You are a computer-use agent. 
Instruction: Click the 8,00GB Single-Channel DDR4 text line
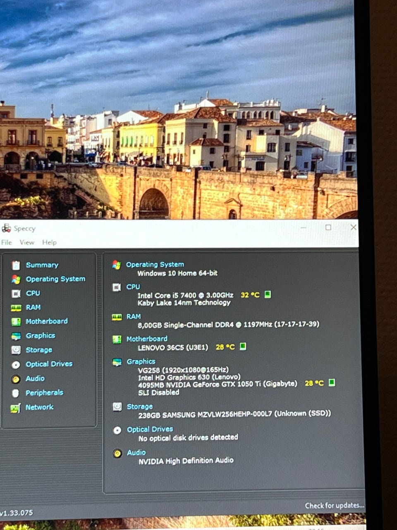[x=228, y=325]
